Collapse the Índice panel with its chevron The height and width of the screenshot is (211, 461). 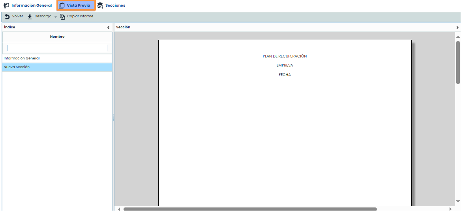(x=109, y=28)
